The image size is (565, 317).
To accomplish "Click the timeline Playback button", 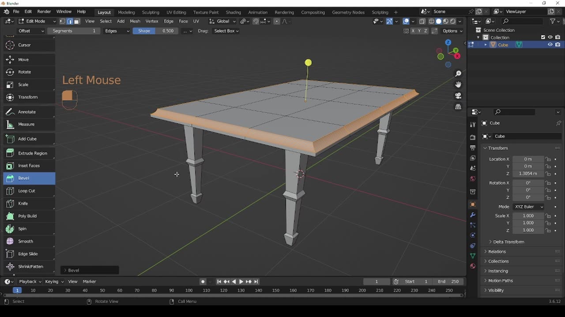I will pos(30,281).
